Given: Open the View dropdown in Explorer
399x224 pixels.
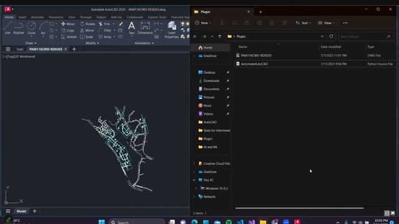Looking at the screenshot, I should click(x=326, y=23).
